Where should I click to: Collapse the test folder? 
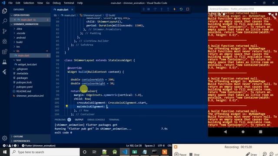[30, 60]
